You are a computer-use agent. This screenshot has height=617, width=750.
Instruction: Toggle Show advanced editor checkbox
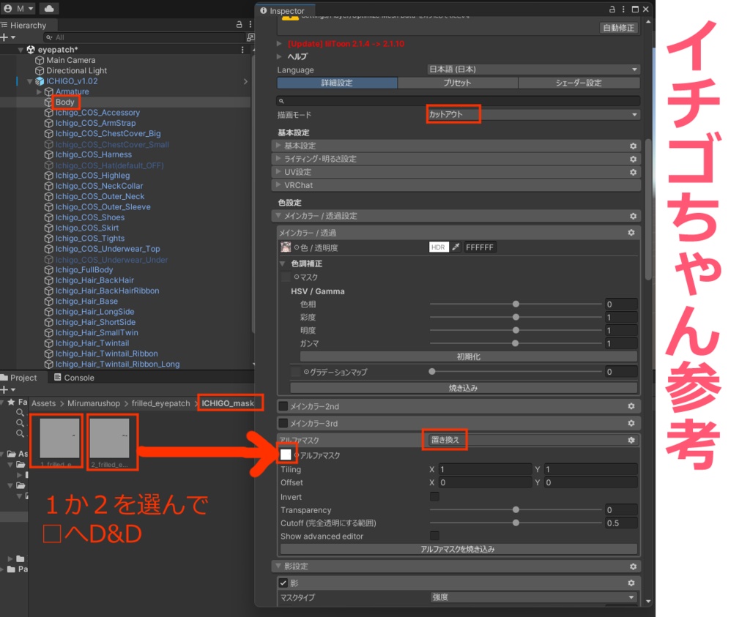pos(434,536)
